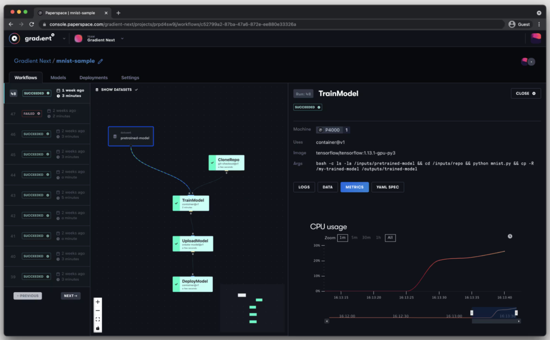
Task: Click the clock icon above the CPU chart
Action: [x=510, y=236]
